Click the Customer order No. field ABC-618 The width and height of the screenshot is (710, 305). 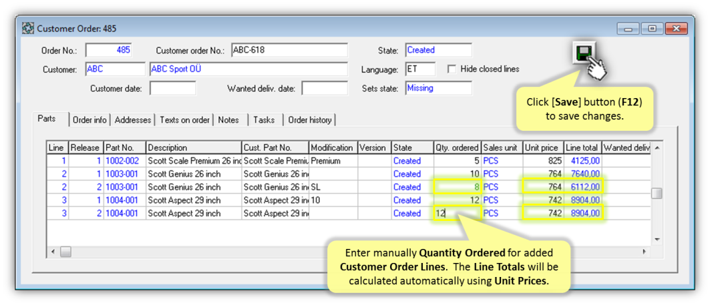pos(289,50)
